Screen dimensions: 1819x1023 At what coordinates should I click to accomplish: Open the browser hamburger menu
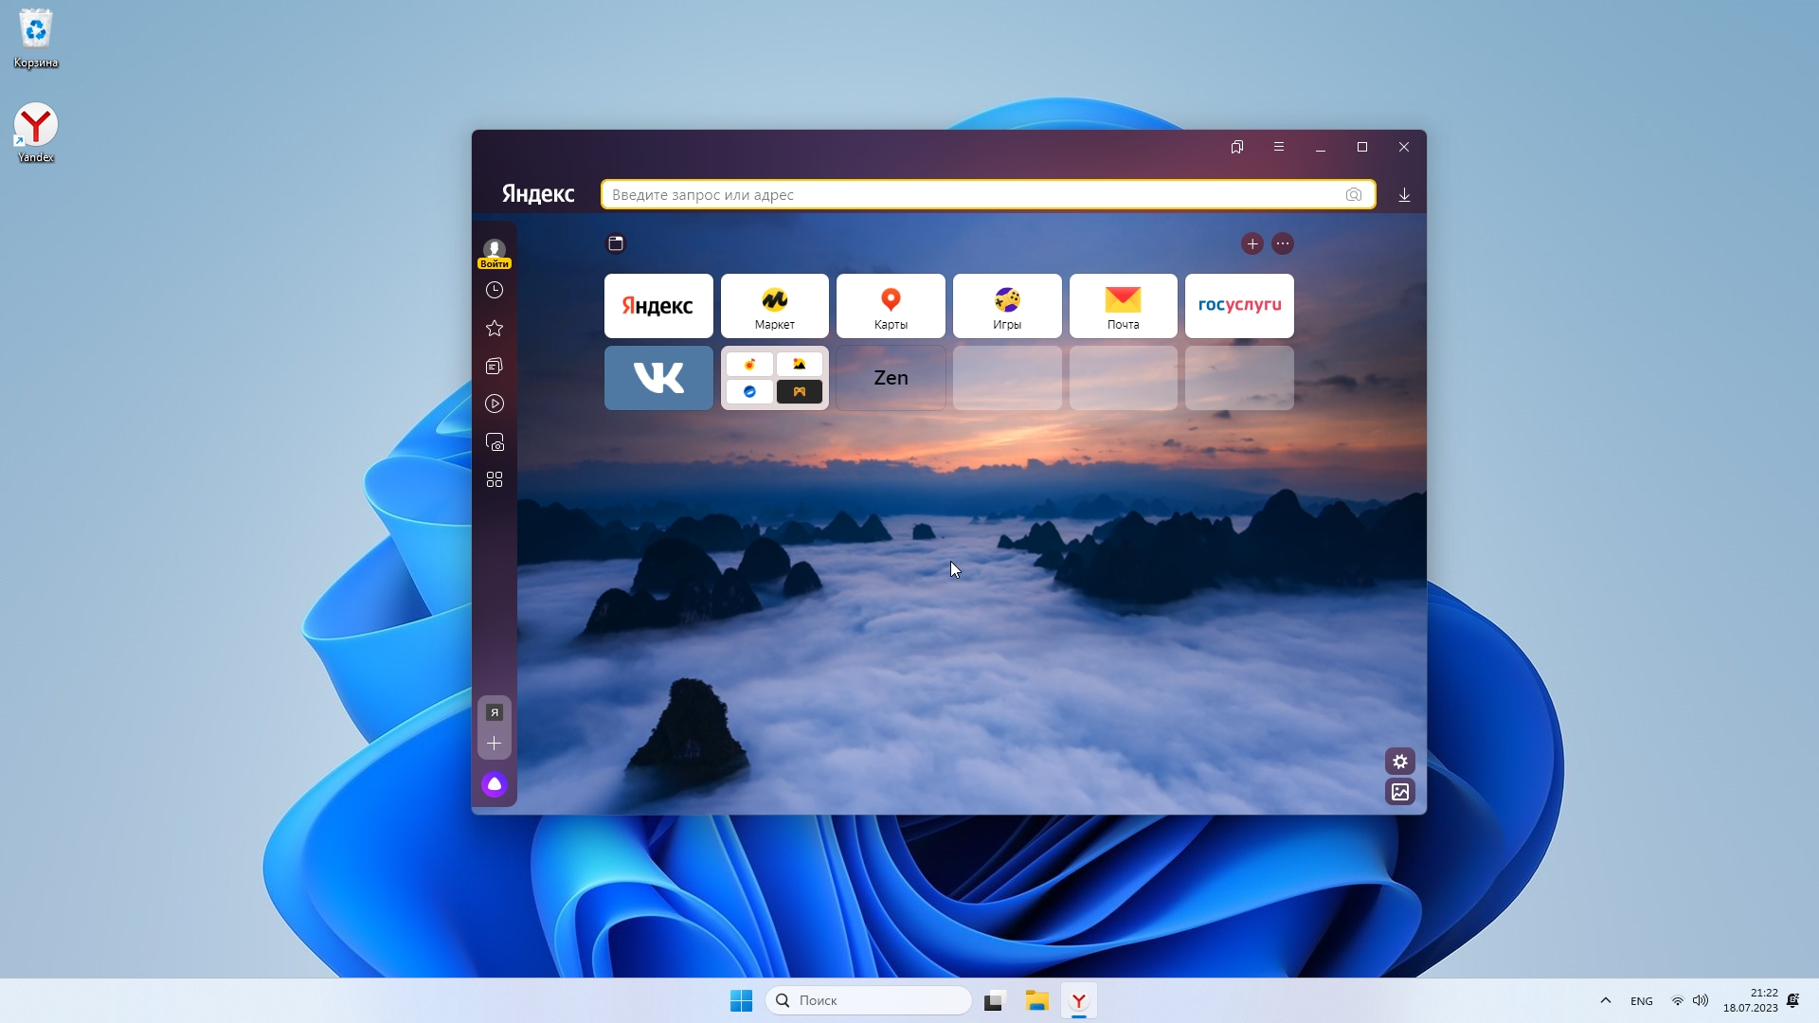(x=1279, y=147)
